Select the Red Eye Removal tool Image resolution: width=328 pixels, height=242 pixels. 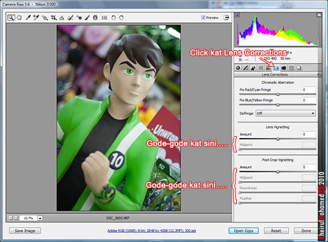click(x=79, y=18)
